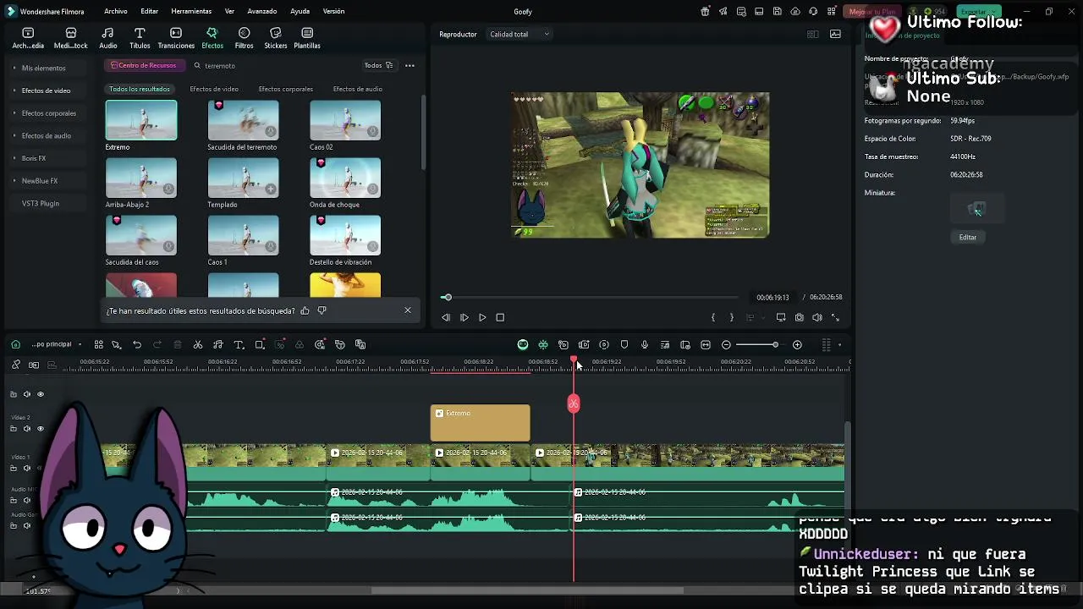Dismiss the search feedback bar

coord(408,310)
